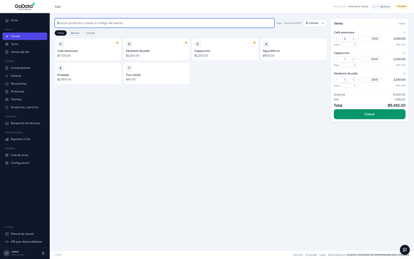Toggle favorite star on Café americano card

coord(117,43)
